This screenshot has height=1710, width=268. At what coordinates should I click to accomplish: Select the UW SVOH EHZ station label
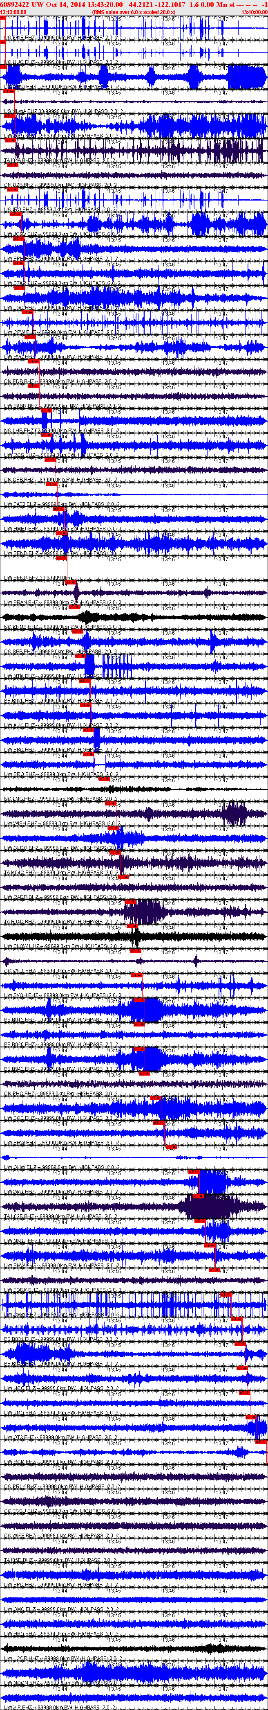(62, 996)
